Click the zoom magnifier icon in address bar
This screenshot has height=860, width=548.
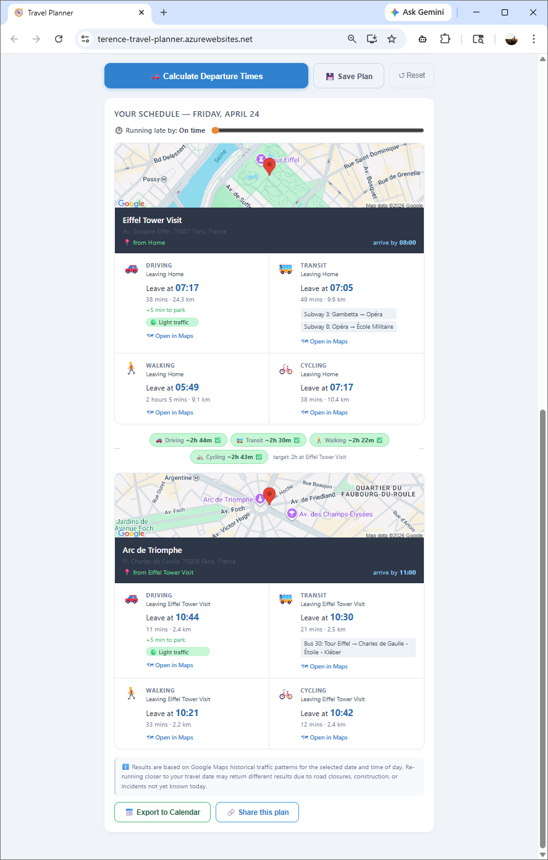pyautogui.click(x=352, y=39)
